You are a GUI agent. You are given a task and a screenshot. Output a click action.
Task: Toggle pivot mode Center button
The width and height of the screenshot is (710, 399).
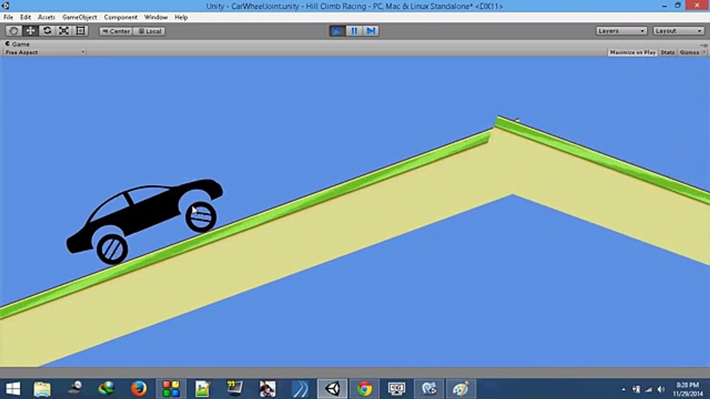coord(116,31)
